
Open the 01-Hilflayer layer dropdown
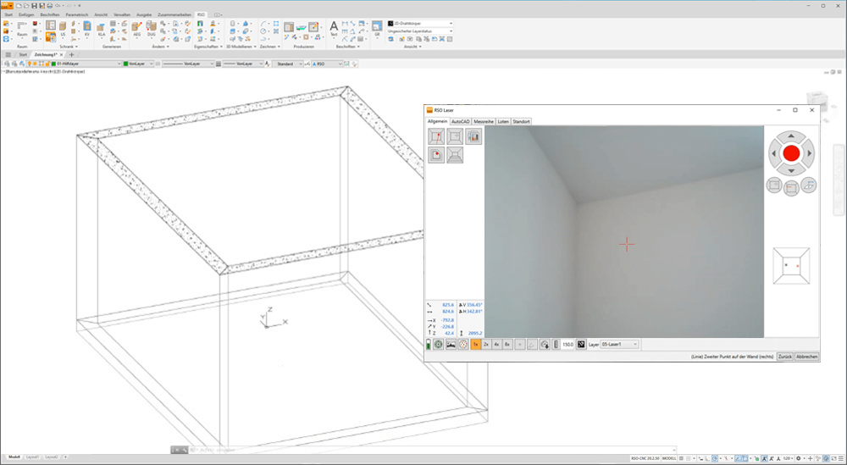[x=86, y=64]
